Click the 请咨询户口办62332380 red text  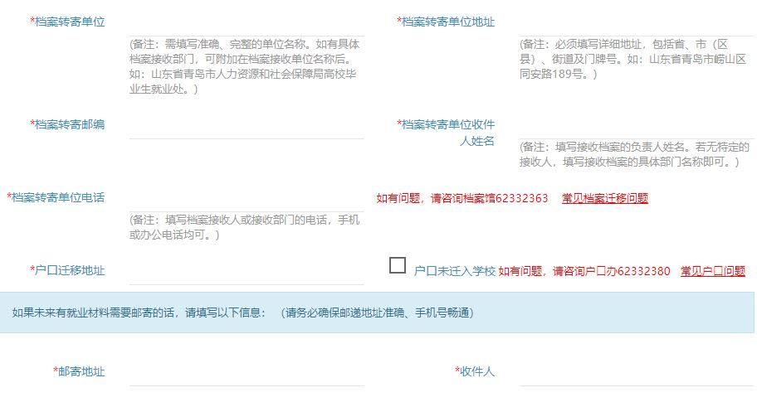click(611, 271)
